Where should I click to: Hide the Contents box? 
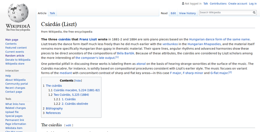point(78,81)
